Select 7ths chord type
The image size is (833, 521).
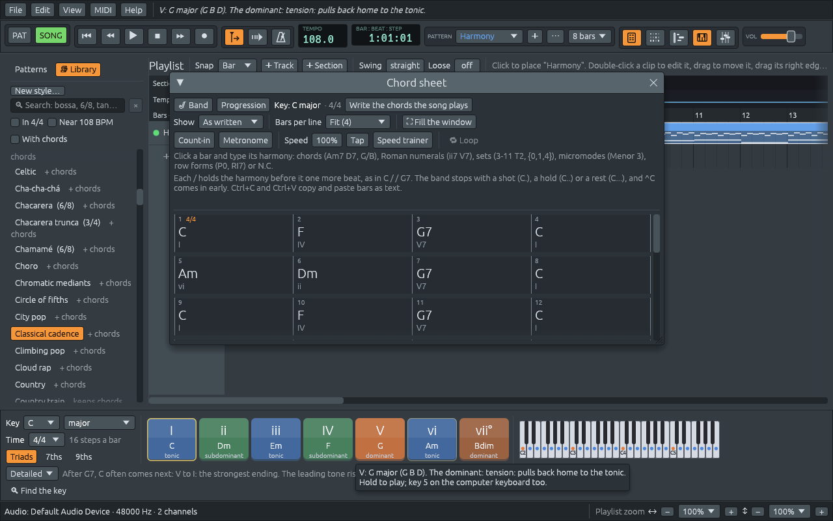pos(54,457)
